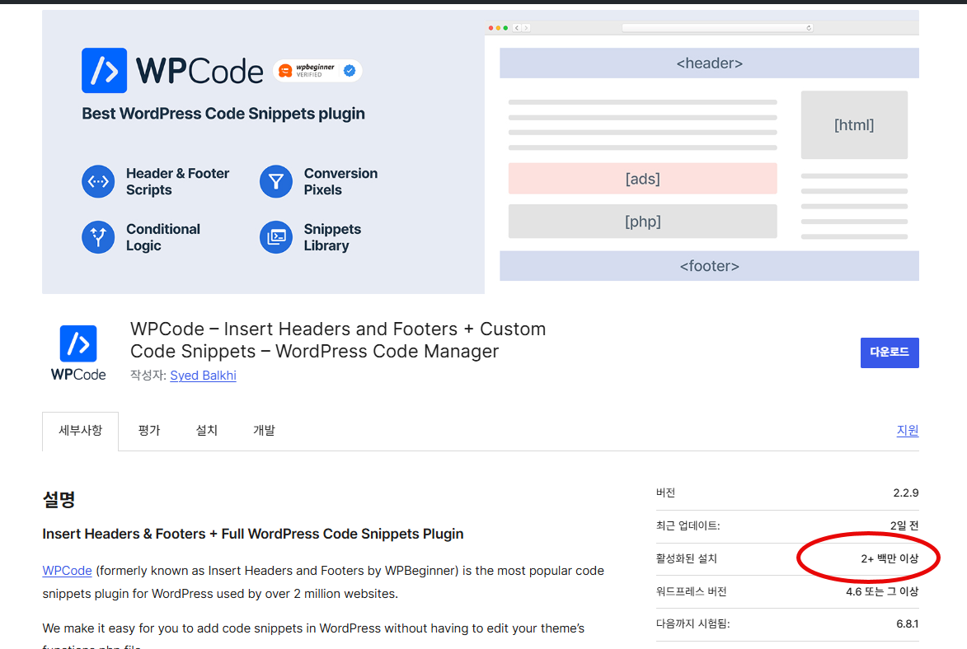The height and width of the screenshot is (649, 967).
Task: Click the back arrow in the browser mockup
Action: [x=517, y=26]
